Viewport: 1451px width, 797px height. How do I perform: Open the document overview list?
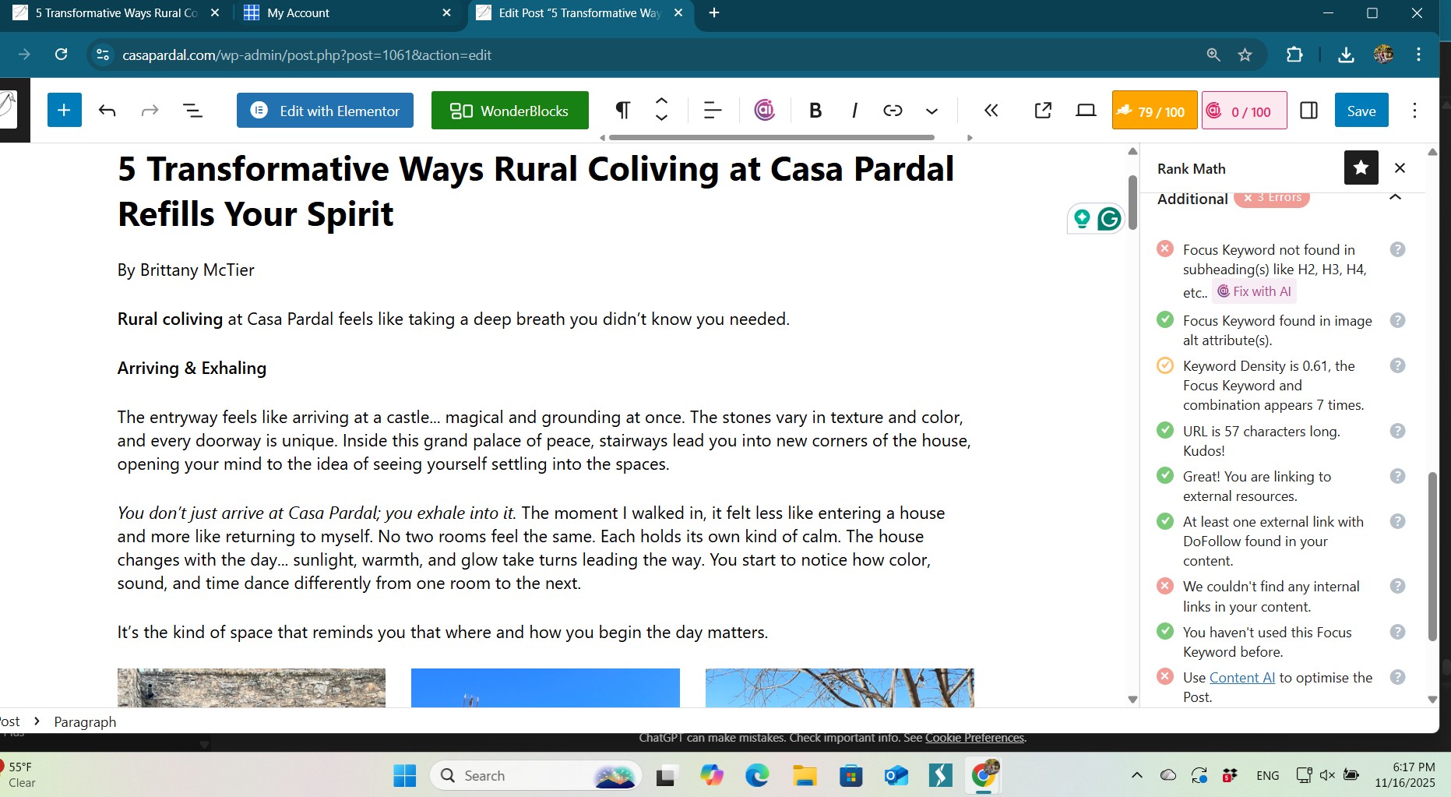point(192,111)
